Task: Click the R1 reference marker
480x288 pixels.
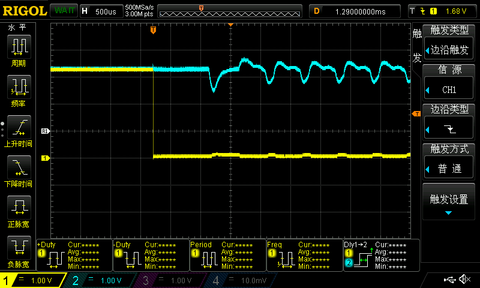Action: [x=46, y=131]
